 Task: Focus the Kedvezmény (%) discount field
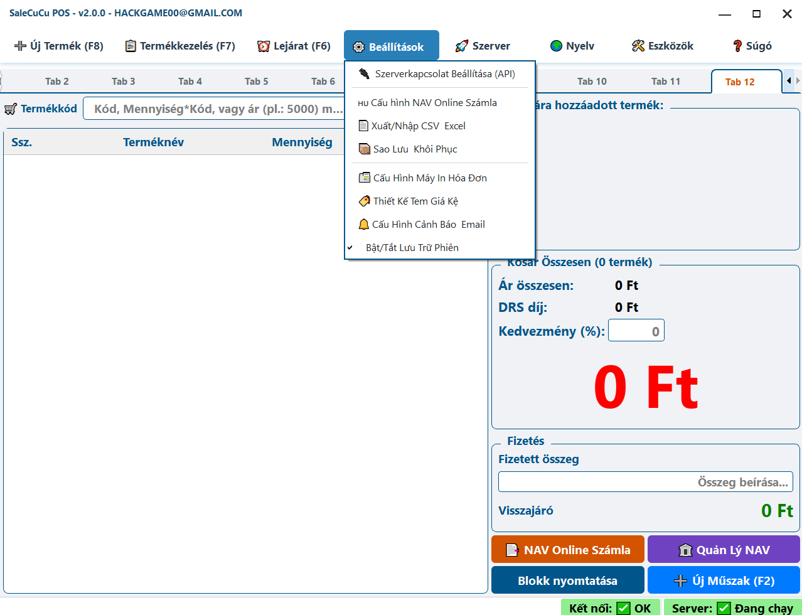pyautogui.click(x=636, y=331)
